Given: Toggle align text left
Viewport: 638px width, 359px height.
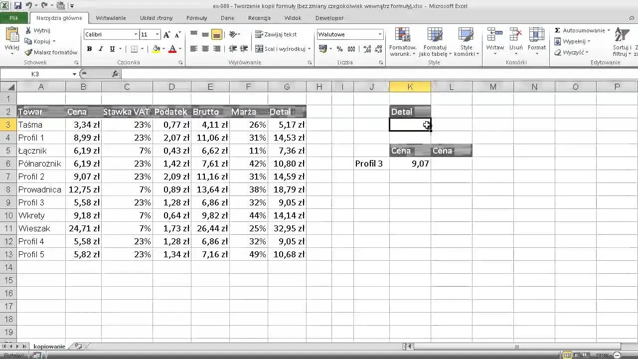Looking at the screenshot, I should click(193, 49).
